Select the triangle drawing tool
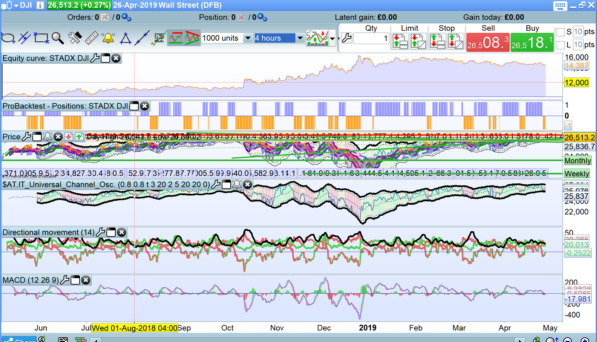This screenshot has height=342, width=597. click(x=125, y=38)
